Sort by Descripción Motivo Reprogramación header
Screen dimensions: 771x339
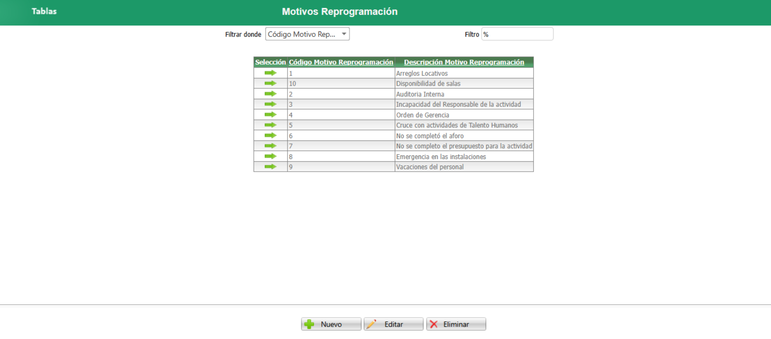[464, 62]
